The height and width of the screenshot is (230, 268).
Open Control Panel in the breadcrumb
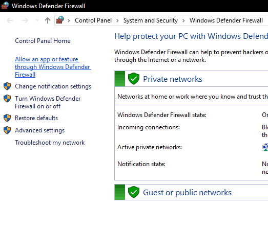click(x=93, y=20)
